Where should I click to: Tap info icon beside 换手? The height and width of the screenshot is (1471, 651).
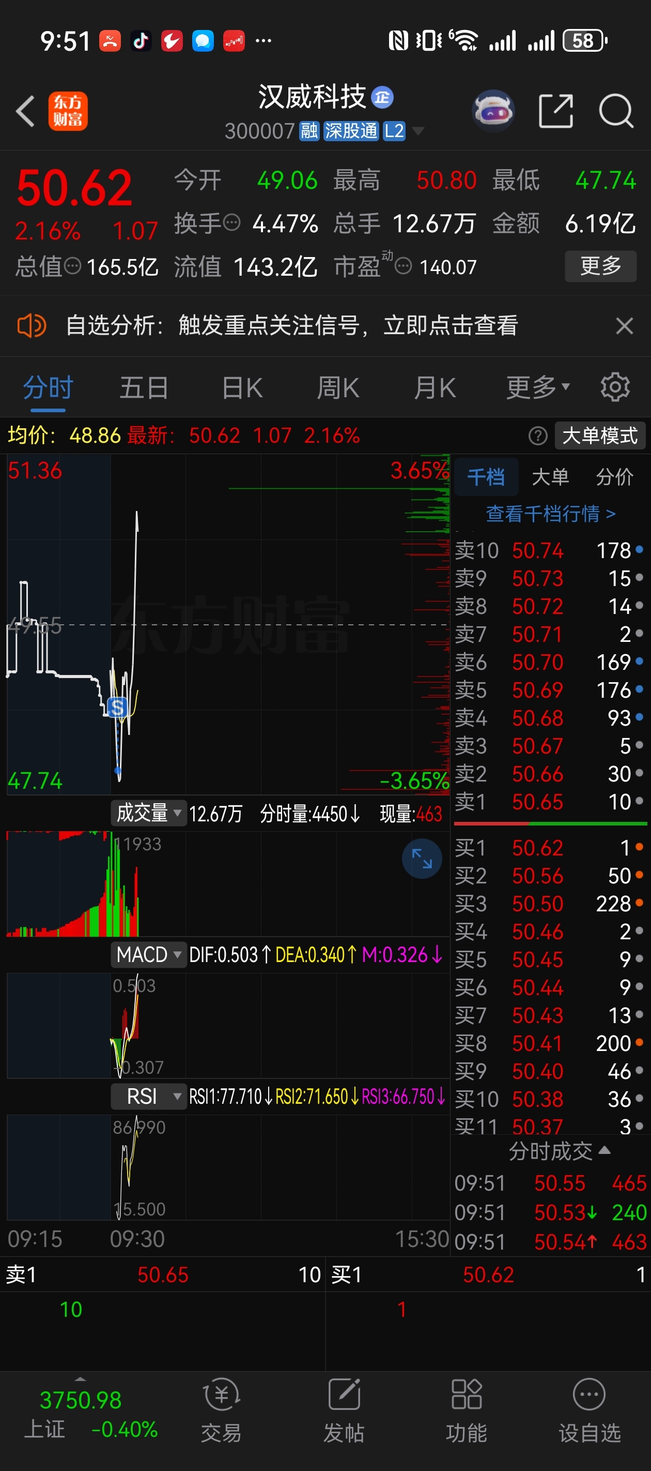click(x=231, y=222)
